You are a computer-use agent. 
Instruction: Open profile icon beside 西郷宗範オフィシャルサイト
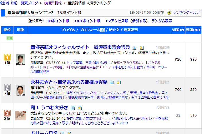pyautogui.click(x=134, y=47)
